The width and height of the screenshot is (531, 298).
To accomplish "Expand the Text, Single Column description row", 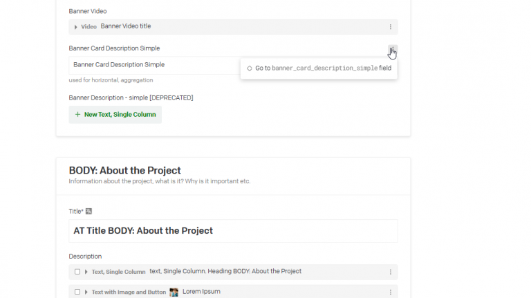I will point(86,272).
